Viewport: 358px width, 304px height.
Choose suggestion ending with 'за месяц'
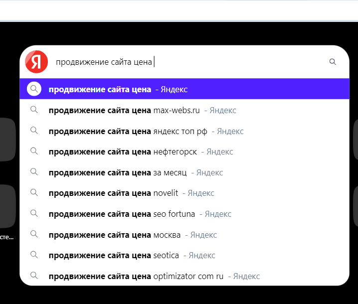tap(184, 172)
